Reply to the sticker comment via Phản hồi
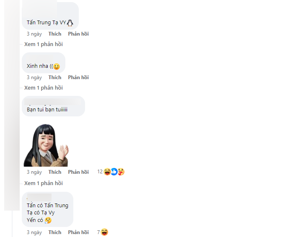The height and width of the screenshot is (237, 282). tap(78, 172)
